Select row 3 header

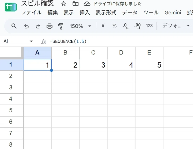(x=11, y=88)
